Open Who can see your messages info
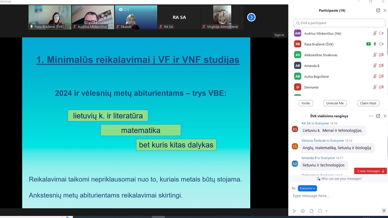The width and height of the screenshot is (388, 218). tap(339, 178)
